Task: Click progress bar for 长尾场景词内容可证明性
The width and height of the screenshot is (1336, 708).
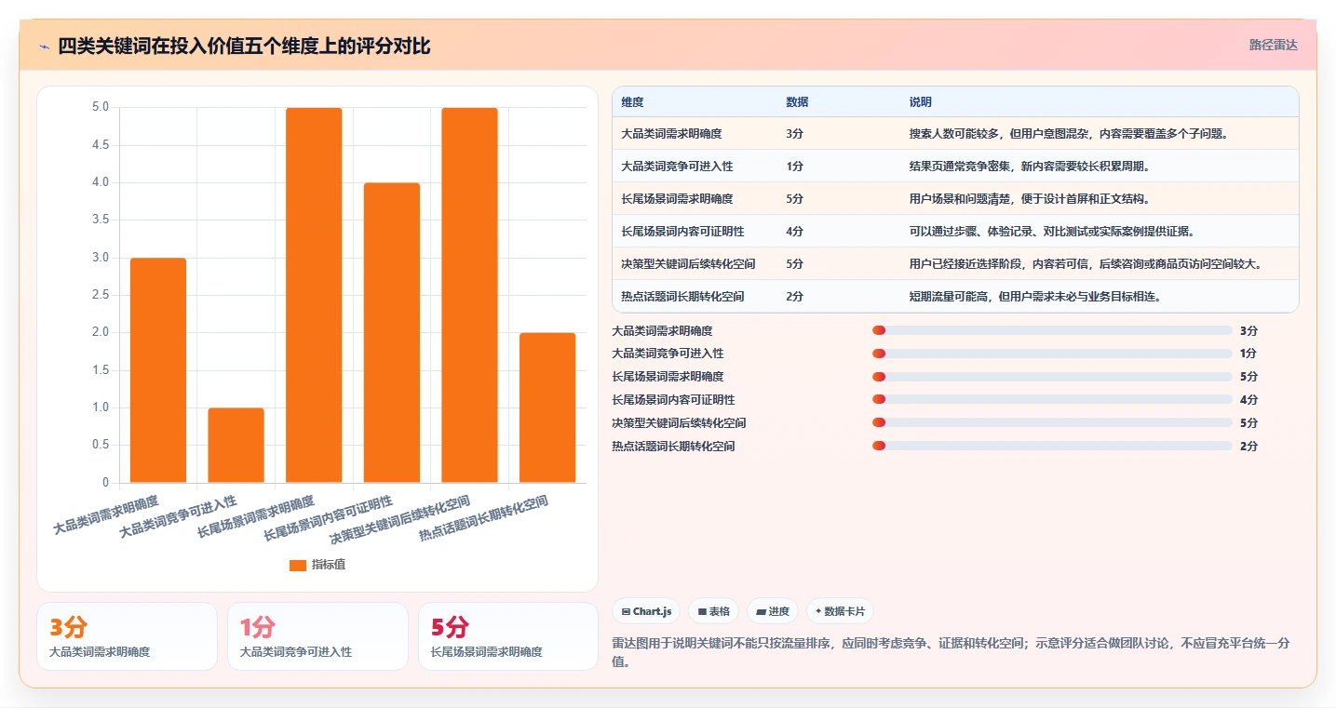Action: 1052,400
